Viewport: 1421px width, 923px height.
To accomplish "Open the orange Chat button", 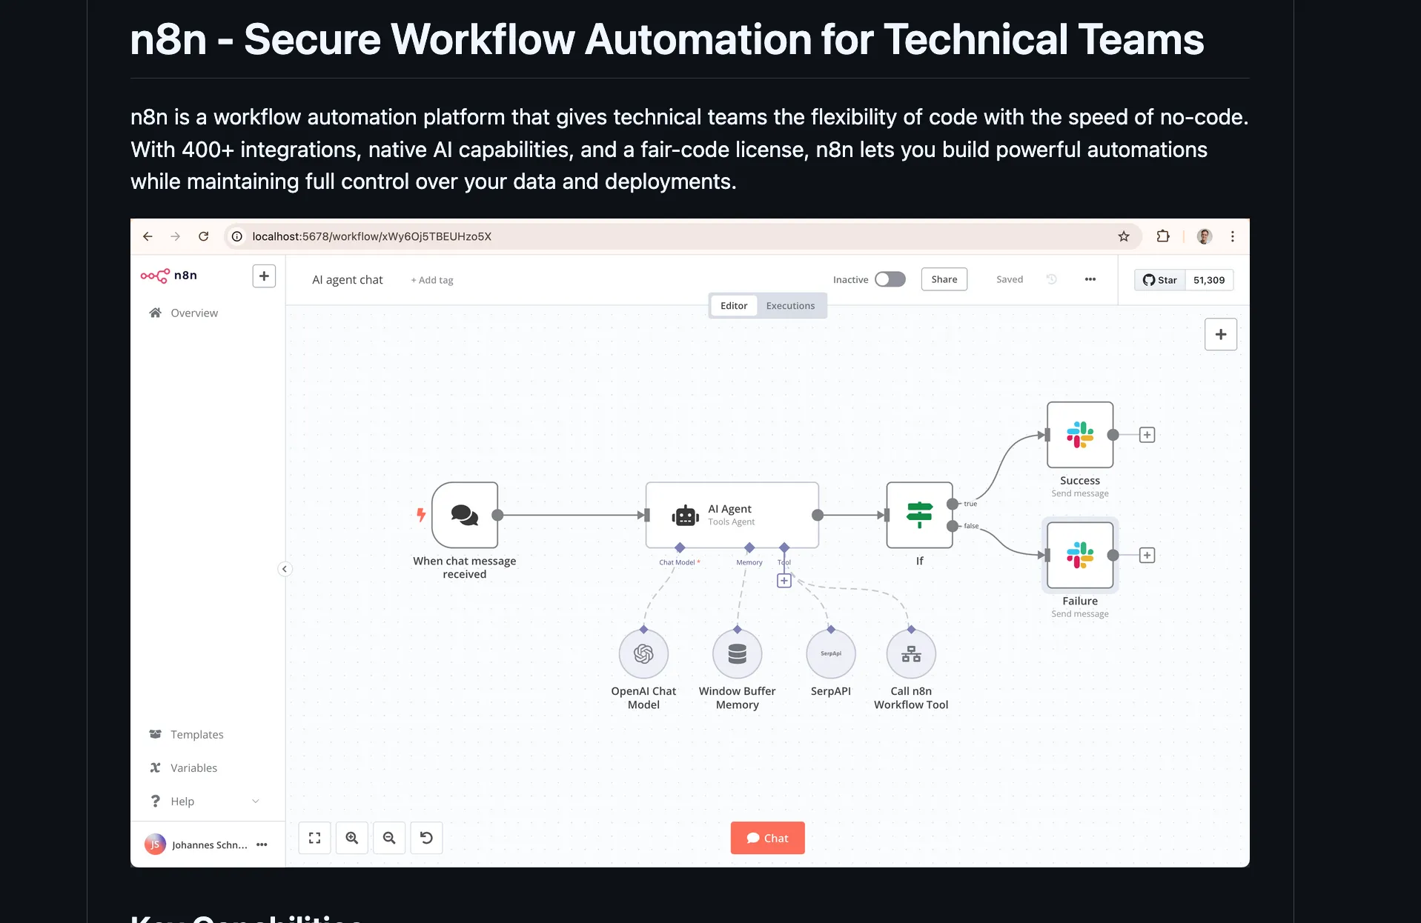I will click(x=767, y=838).
